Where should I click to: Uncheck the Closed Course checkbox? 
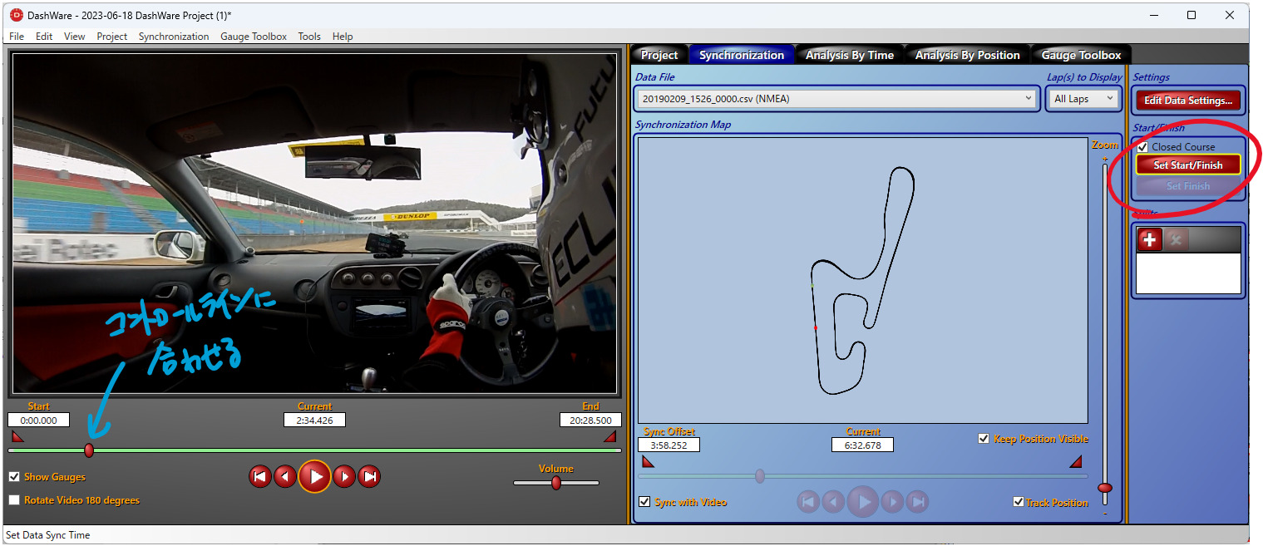coord(1142,147)
